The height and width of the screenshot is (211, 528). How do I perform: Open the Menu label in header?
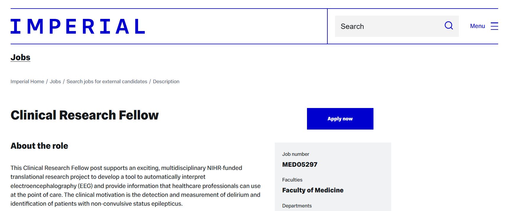pyautogui.click(x=477, y=26)
